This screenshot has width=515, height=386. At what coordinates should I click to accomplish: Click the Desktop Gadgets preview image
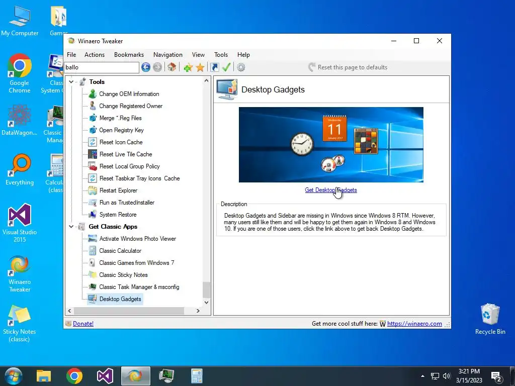331,145
